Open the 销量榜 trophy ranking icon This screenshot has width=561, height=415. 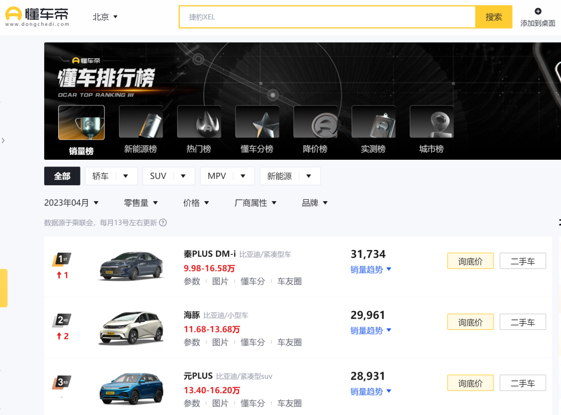click(81, 123)
